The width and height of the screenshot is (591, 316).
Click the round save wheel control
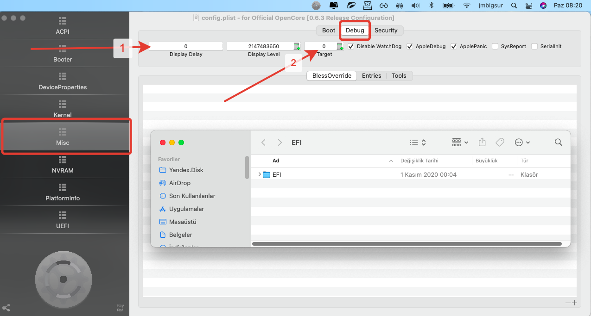click(x=64, y=279)
